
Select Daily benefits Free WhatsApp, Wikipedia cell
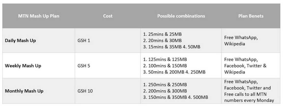point(241,40)
